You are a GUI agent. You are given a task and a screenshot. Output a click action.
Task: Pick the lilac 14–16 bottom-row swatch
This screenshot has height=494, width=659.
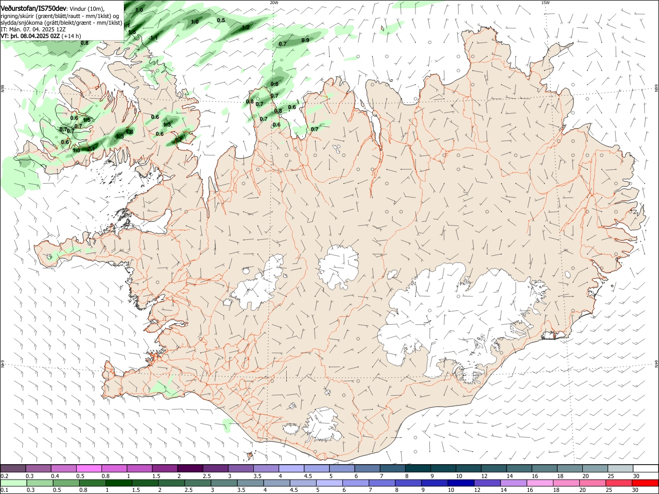click(513, 483)
